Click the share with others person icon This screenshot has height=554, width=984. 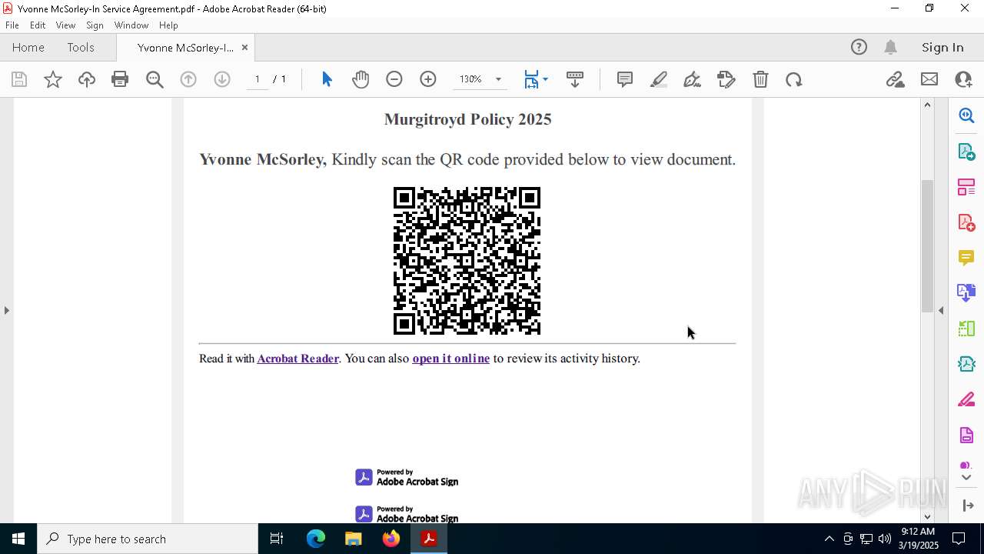[963, 79]
